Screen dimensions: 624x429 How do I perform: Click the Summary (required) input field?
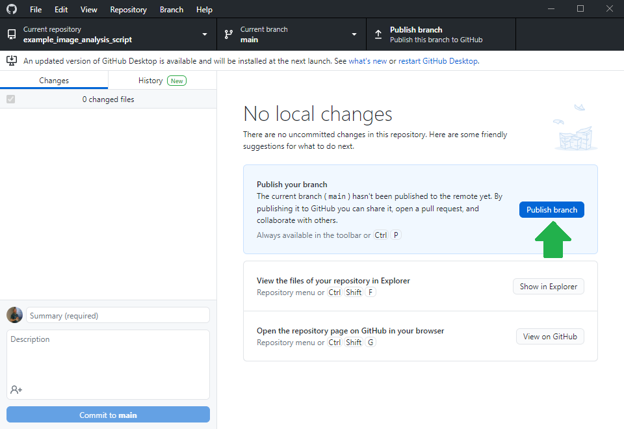(118, 315)
